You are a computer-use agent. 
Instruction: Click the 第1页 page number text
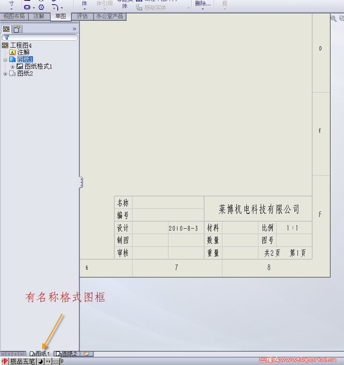pyautogui.click(x=298, y=253)
